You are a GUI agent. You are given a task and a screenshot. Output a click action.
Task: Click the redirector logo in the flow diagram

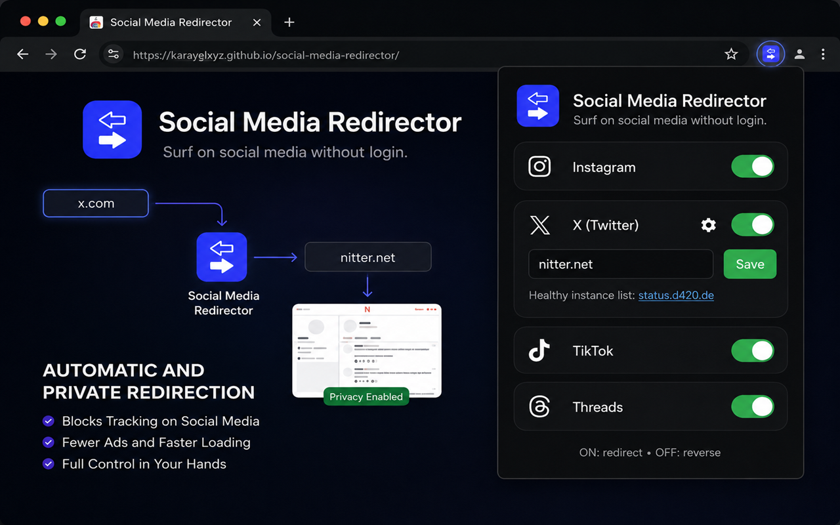[222, 257]
